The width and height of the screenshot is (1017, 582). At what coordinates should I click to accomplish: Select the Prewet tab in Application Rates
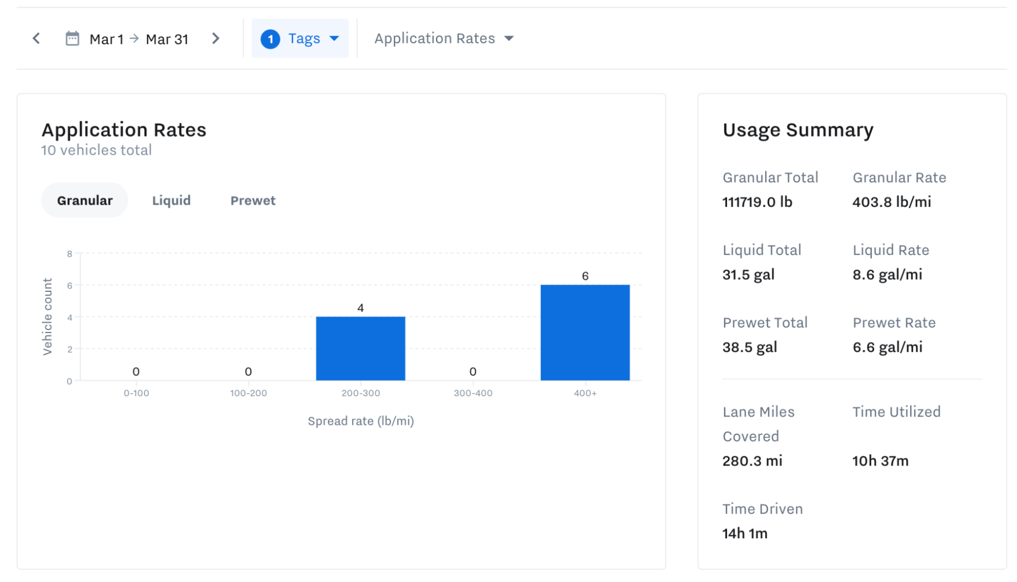[x=253, y=201]
